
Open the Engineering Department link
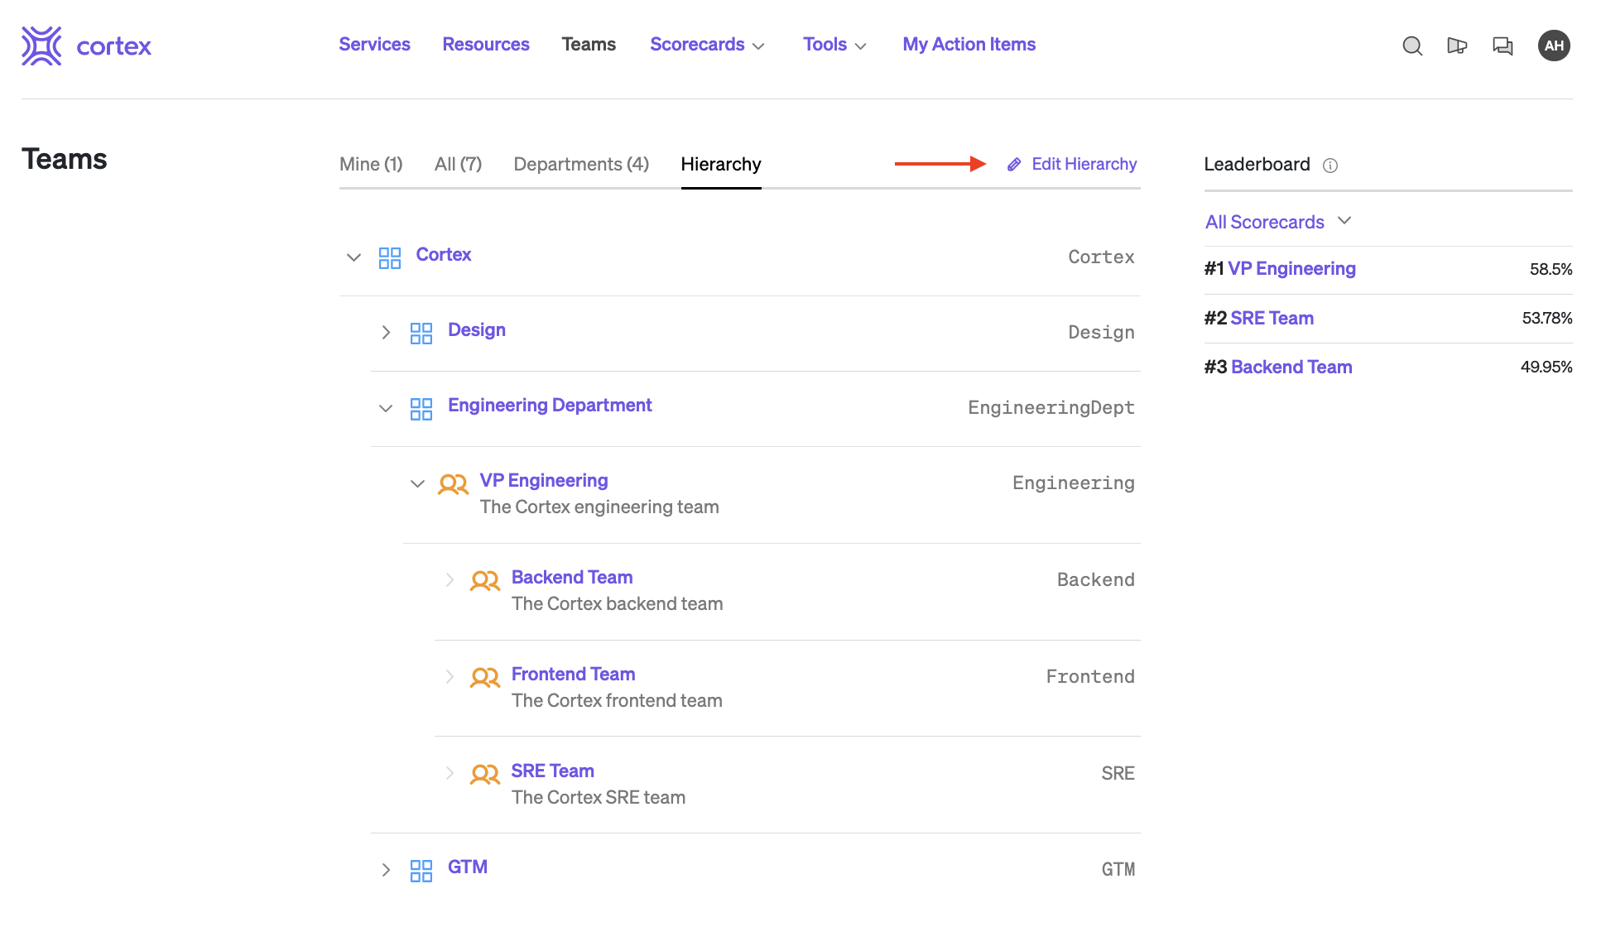point(550,406)
